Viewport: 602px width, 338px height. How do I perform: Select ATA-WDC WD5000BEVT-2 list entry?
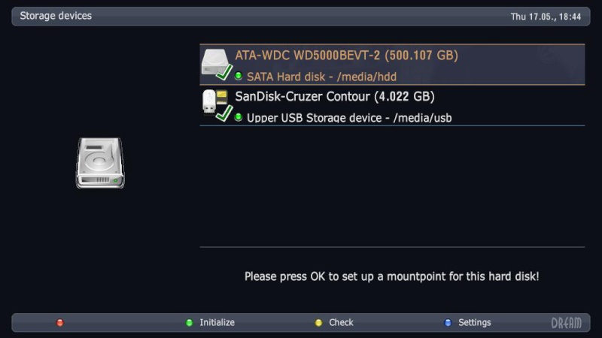click(392, 65)
